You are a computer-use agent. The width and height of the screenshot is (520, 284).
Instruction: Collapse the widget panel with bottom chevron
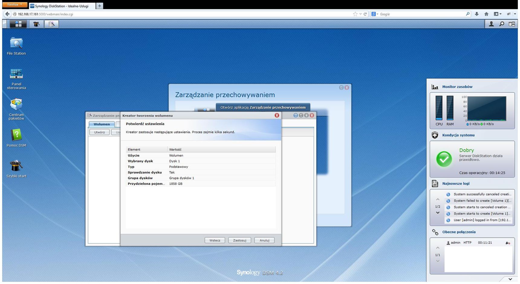click(510, 279)
